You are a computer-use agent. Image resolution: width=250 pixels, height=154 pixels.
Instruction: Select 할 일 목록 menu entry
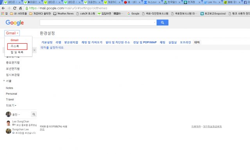click(x=17, y=52)
